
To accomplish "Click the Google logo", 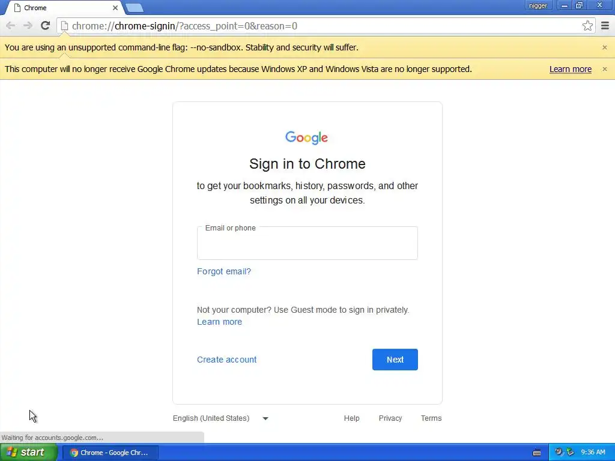I will [x=307, y=137].
